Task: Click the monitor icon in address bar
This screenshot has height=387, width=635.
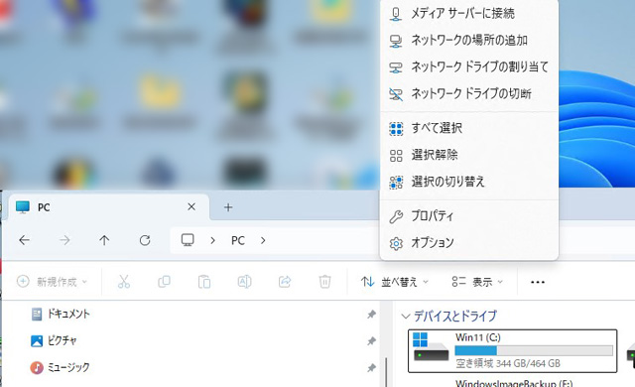Action: pyautogui.click(x=188, y=240)
